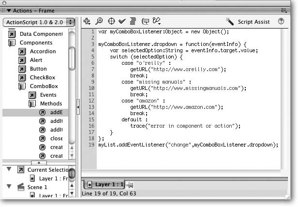298x207 pixels.
Task: Pin the active script with pushpin icon
Action: coord(131,185)
